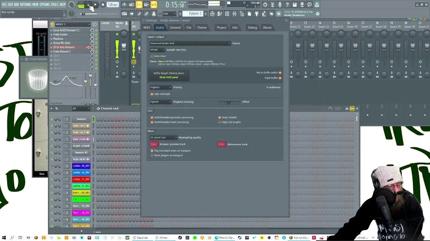Toggle Mix in buffer switch
The width and height of the screenshot is (430, 241).
pyautogui.click(x=280, y=73)
